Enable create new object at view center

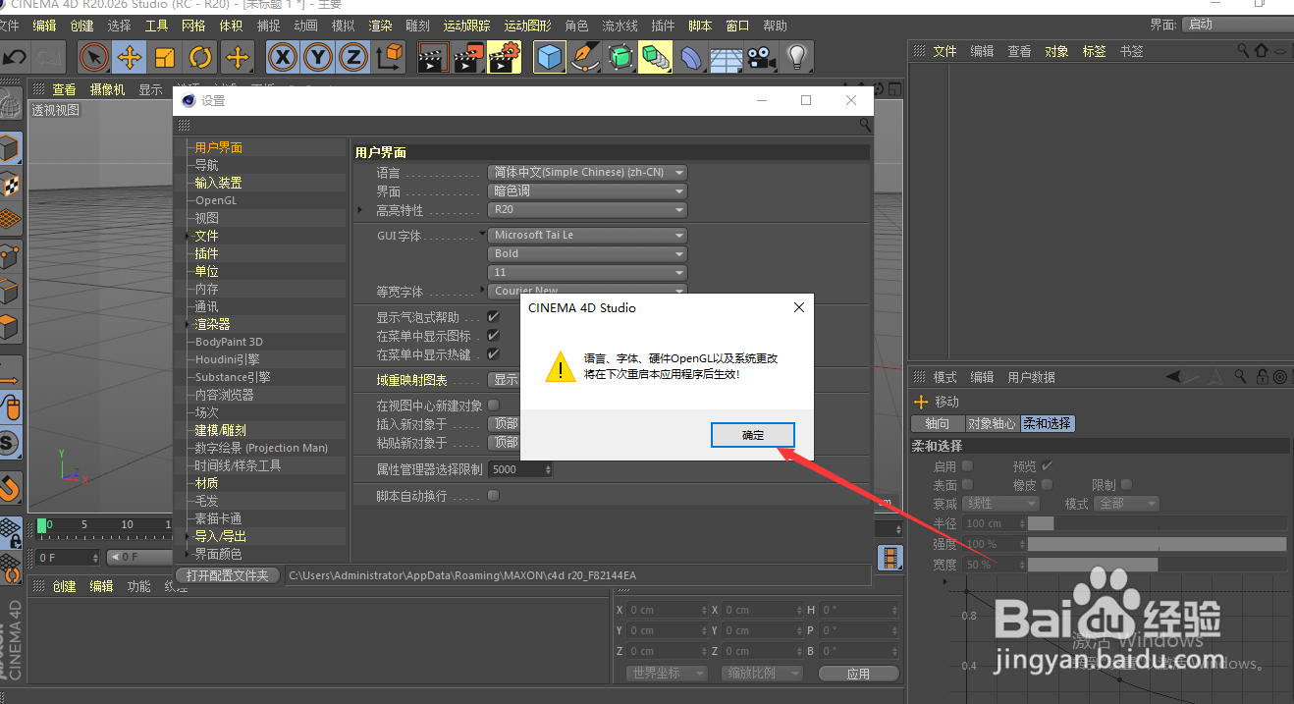pyautogui.click(x=494, y=405)
